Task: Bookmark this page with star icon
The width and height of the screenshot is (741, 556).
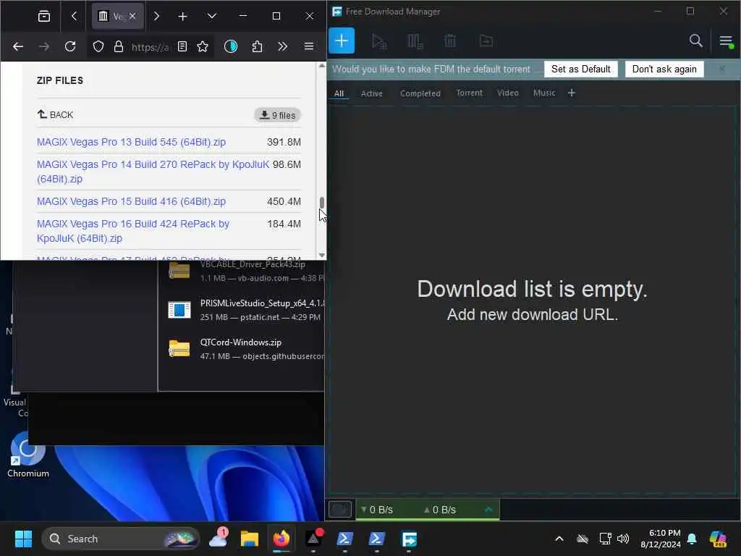Action: click(203, 46)
